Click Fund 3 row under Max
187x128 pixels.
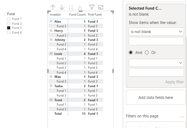pyautogui.click(x=61, y=81)
